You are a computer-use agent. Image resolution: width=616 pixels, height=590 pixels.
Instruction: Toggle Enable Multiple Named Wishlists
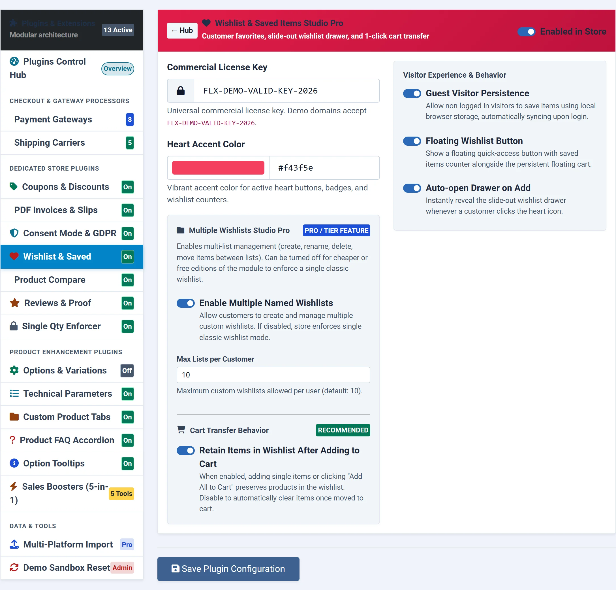[185, 303]
